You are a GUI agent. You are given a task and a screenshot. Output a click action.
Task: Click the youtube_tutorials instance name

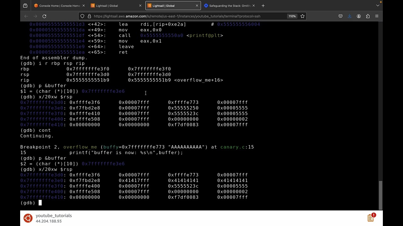click(54, 216)
